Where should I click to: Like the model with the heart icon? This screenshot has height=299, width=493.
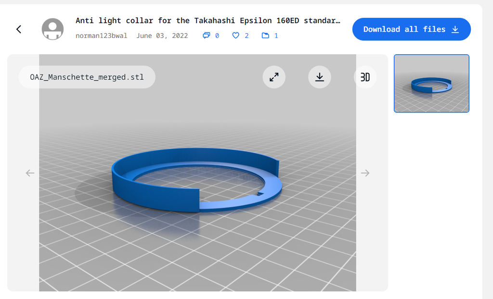(235, 36)
